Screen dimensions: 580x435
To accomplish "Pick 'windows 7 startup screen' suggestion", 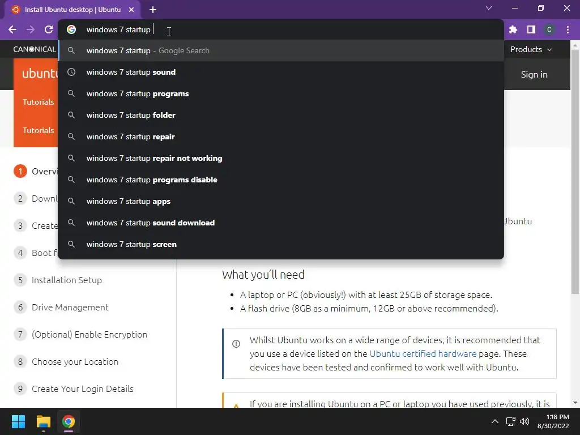I will click(x=281, y=244).
